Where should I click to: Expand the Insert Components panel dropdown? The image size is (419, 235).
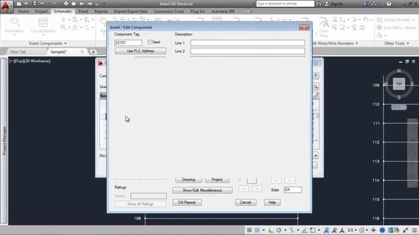65,44
